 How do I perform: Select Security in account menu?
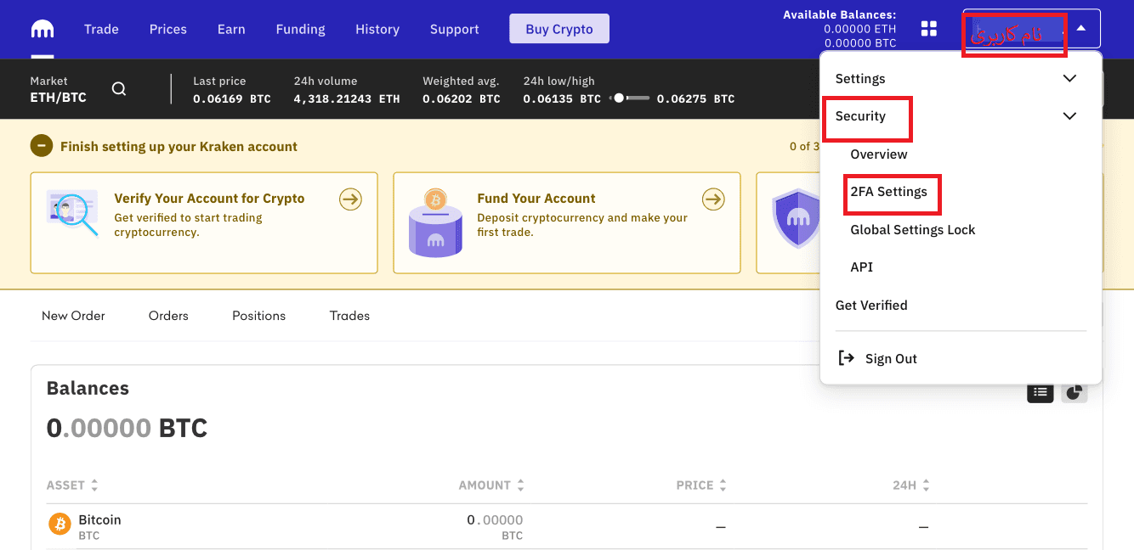(860, 116)
